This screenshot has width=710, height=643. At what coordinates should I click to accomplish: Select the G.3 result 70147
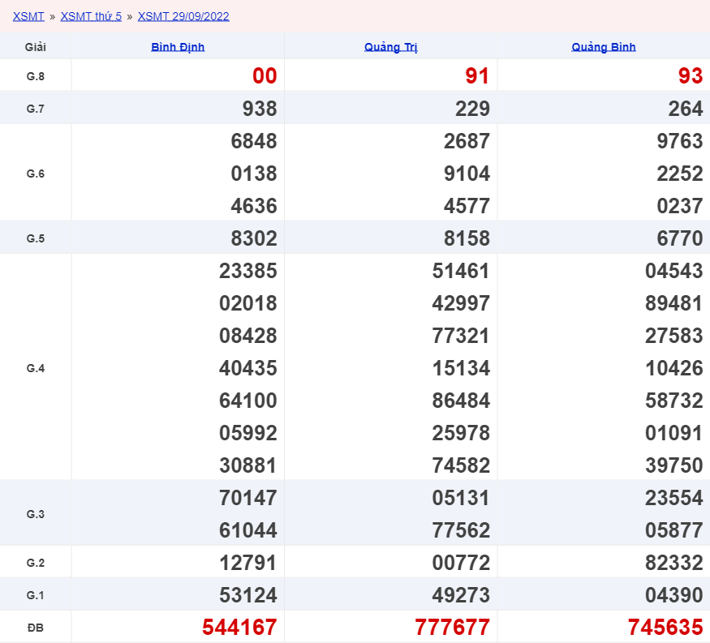pos(248,498)
